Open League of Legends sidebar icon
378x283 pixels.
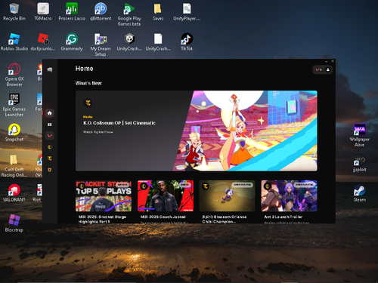(50, 147)
